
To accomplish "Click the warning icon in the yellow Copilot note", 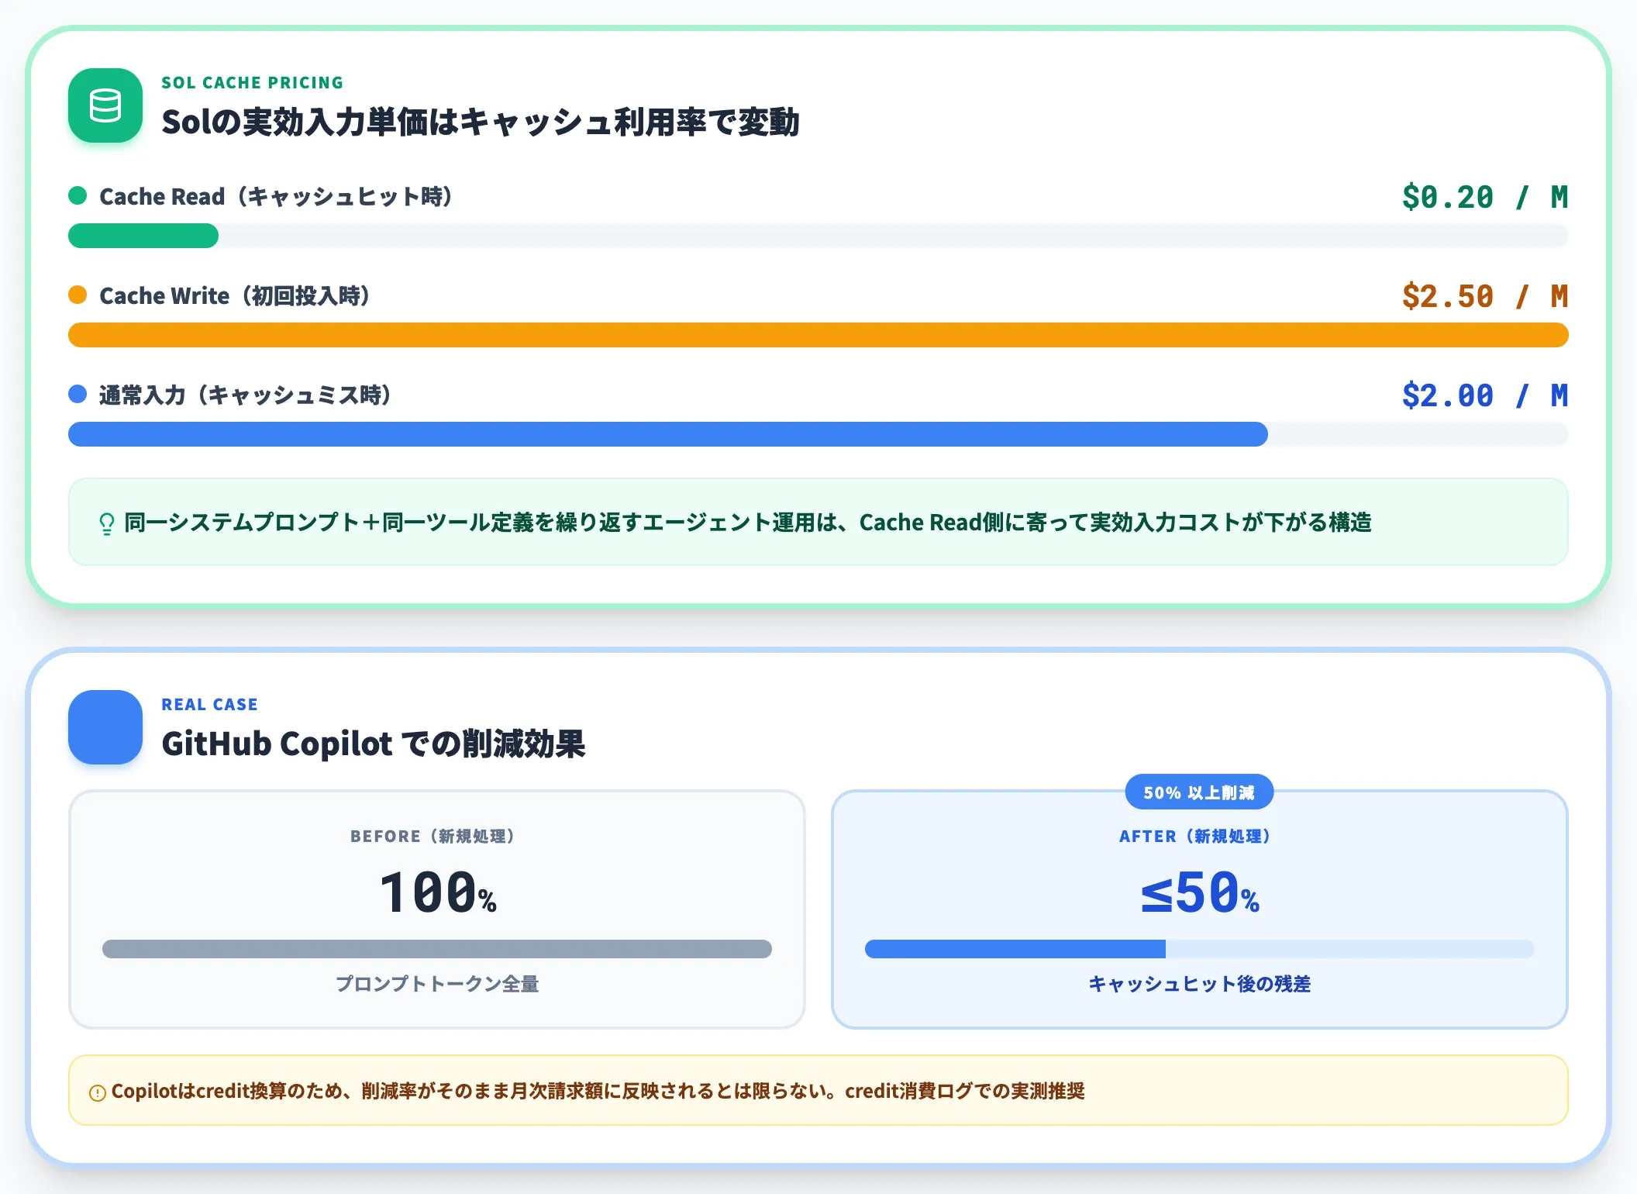I will click(98, 1093).
